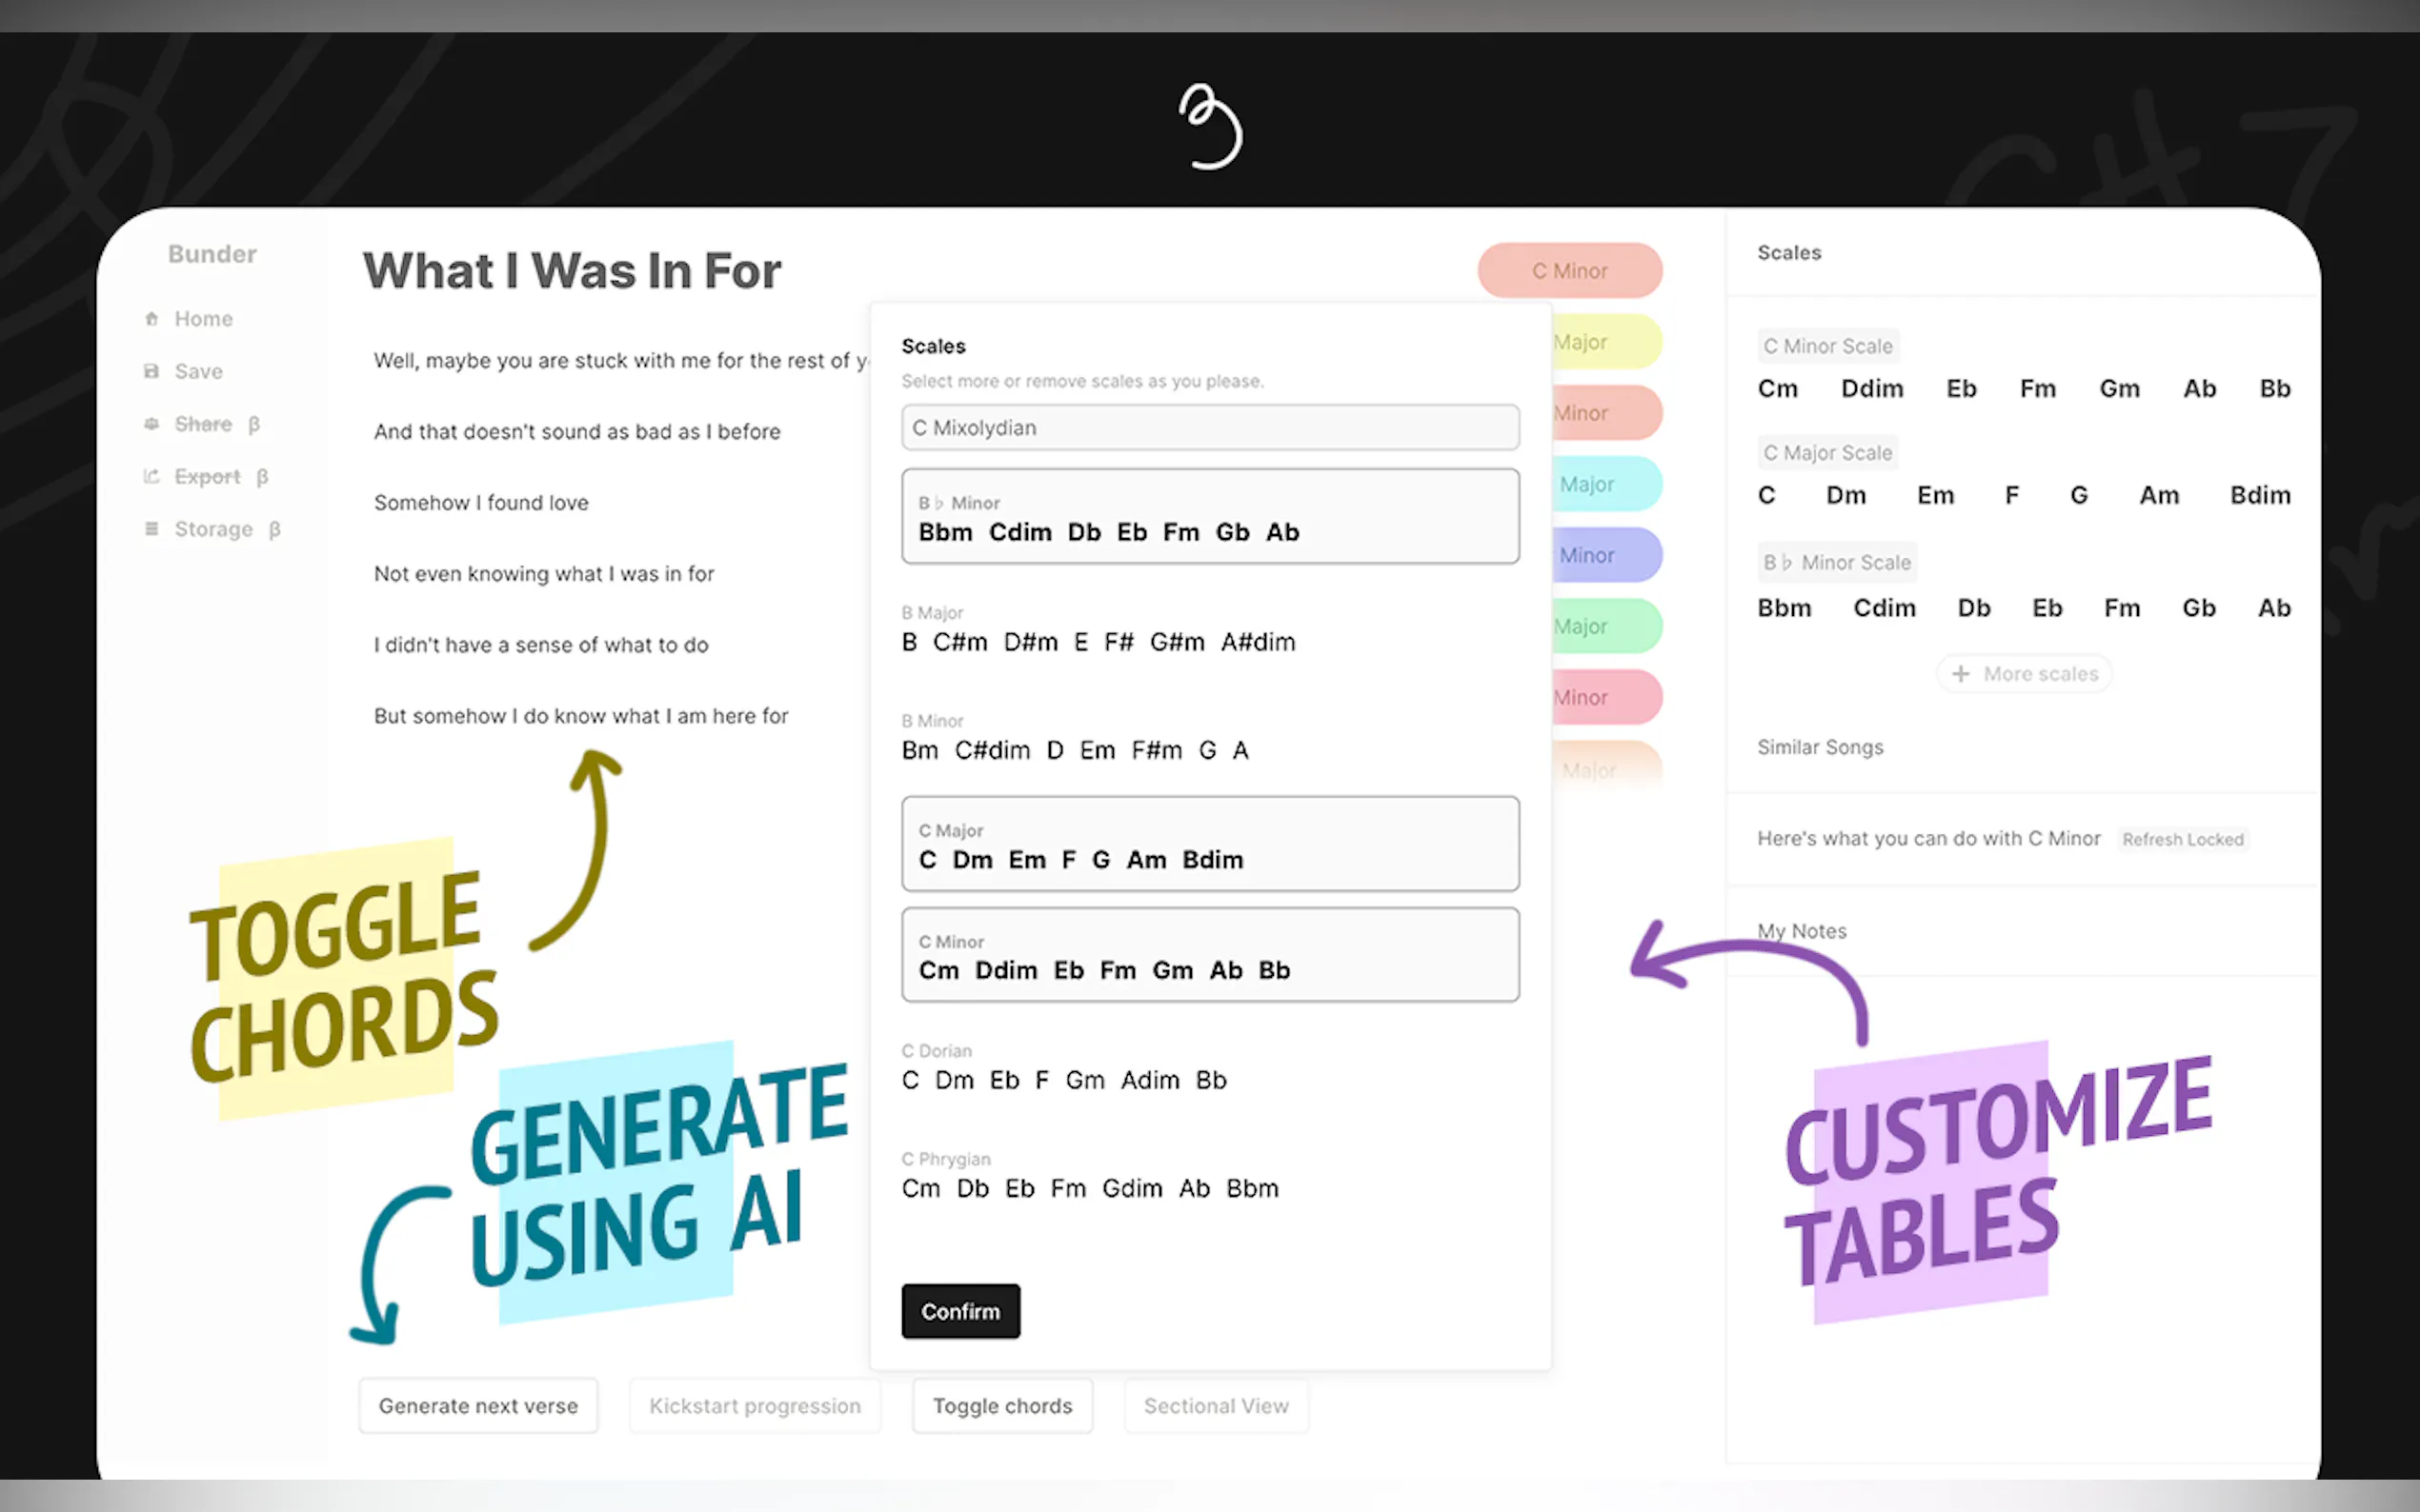Click the Storage icon in sidebar
The height and width of the screenshot is (1512, 2420).
[151, 529]
